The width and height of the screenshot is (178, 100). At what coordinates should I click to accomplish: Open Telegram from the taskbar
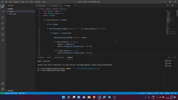point(109,97)
